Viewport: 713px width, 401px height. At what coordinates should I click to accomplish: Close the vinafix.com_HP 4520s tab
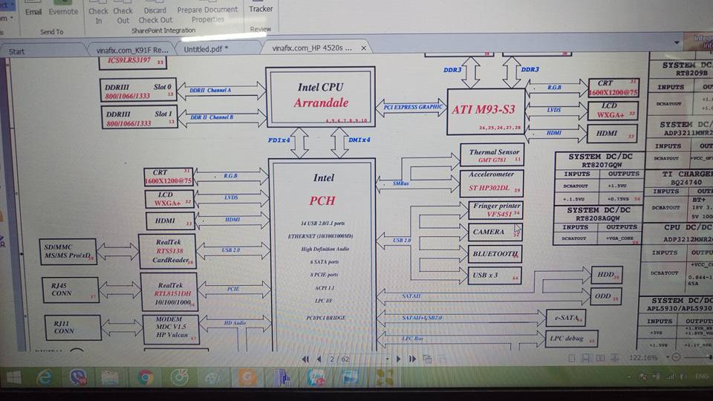click(x=364, y=48)
